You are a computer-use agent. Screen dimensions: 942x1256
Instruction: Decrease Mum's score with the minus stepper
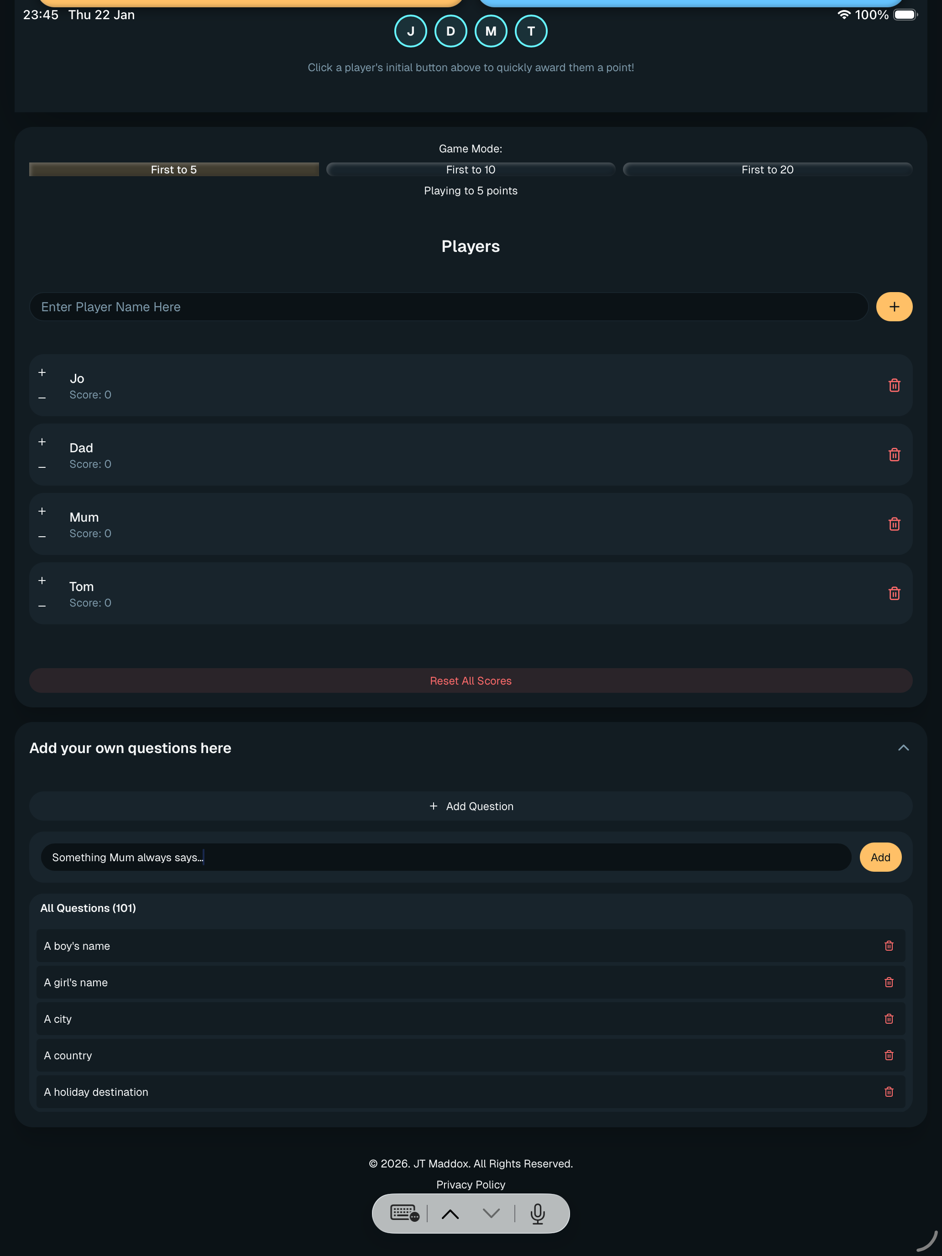click(42, 537)
